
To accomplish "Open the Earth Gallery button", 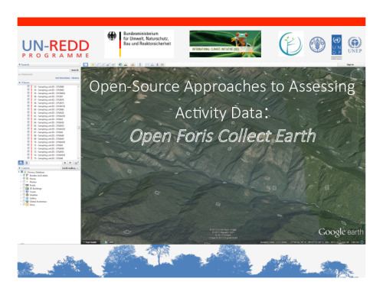I will coord(70,168).
